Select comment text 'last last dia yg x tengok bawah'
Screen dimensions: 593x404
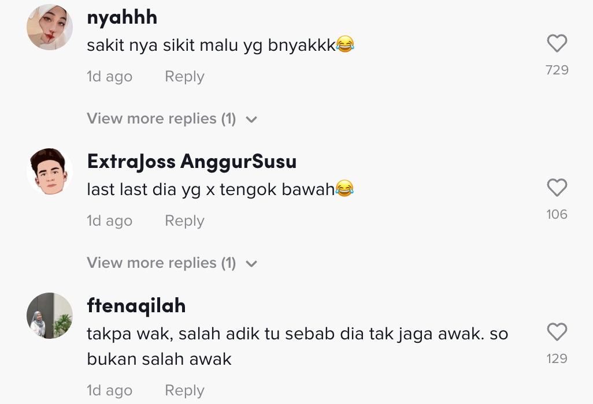click(211, 189)
